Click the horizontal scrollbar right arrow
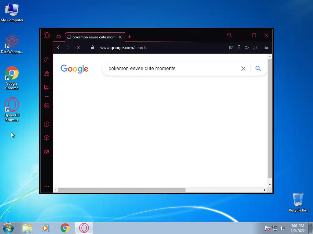Screen dimensions: 313x234 [265, 190]
